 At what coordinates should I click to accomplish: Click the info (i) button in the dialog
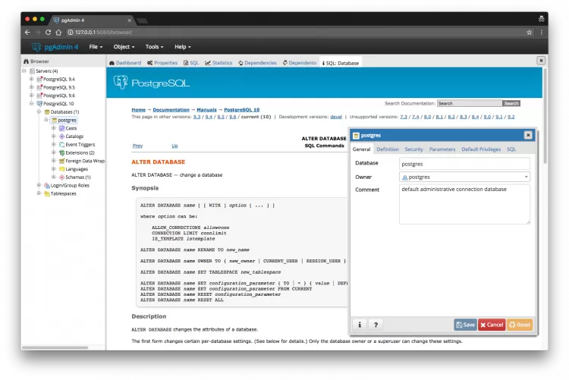point(360,325)
